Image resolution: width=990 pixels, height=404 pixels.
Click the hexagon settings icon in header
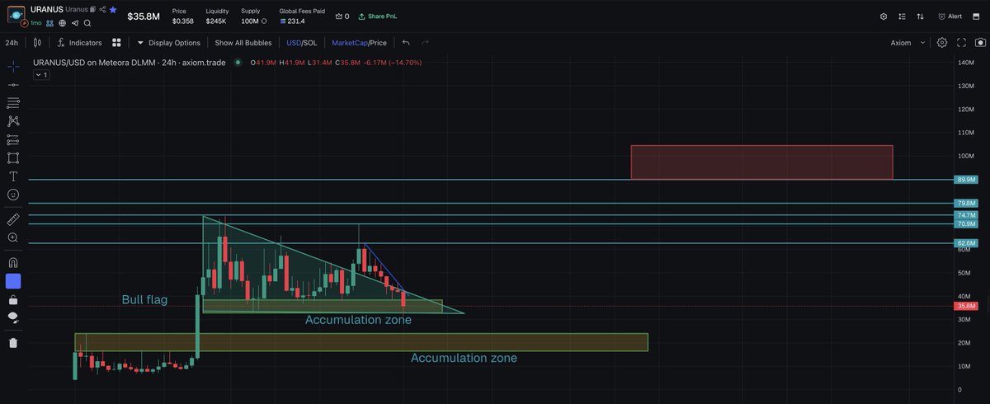(884, 16)
